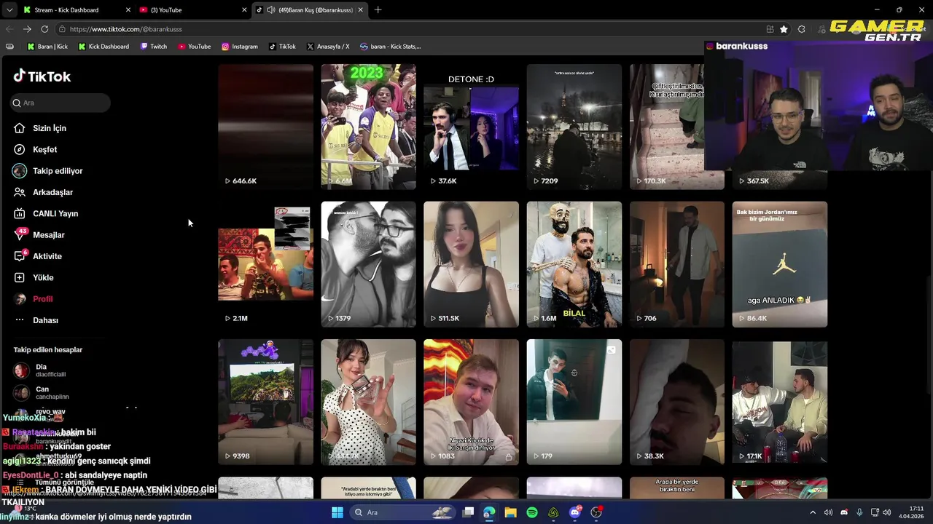The width and height of the screenshot is (933, 524).
Task: Click the TikTok search field Ara
Action: click(x=60, y=103)
